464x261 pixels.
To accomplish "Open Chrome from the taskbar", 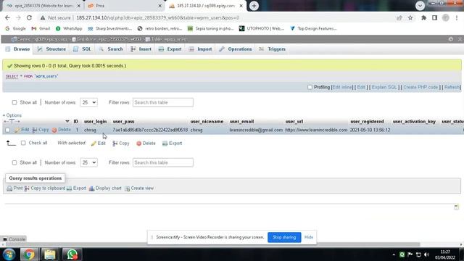I will pyautogui.click(x=29, y=254).
